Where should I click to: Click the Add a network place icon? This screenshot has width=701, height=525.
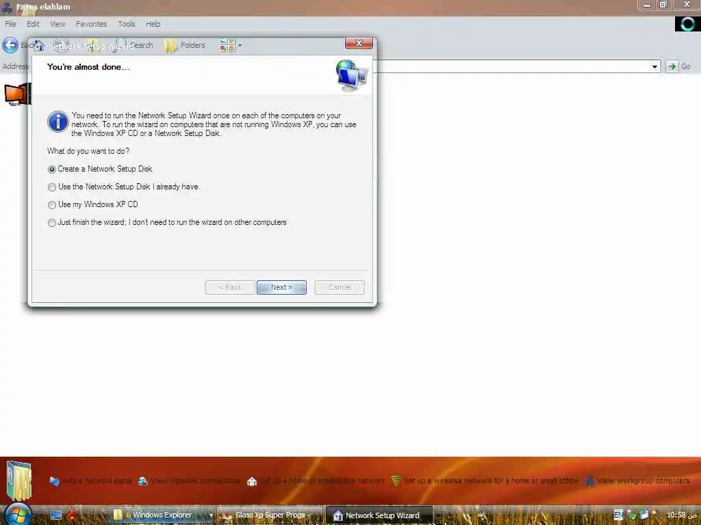click(x=55, y=481)
